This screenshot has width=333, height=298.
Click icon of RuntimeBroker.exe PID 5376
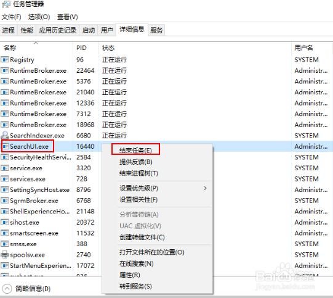click(x=5, y=81)
